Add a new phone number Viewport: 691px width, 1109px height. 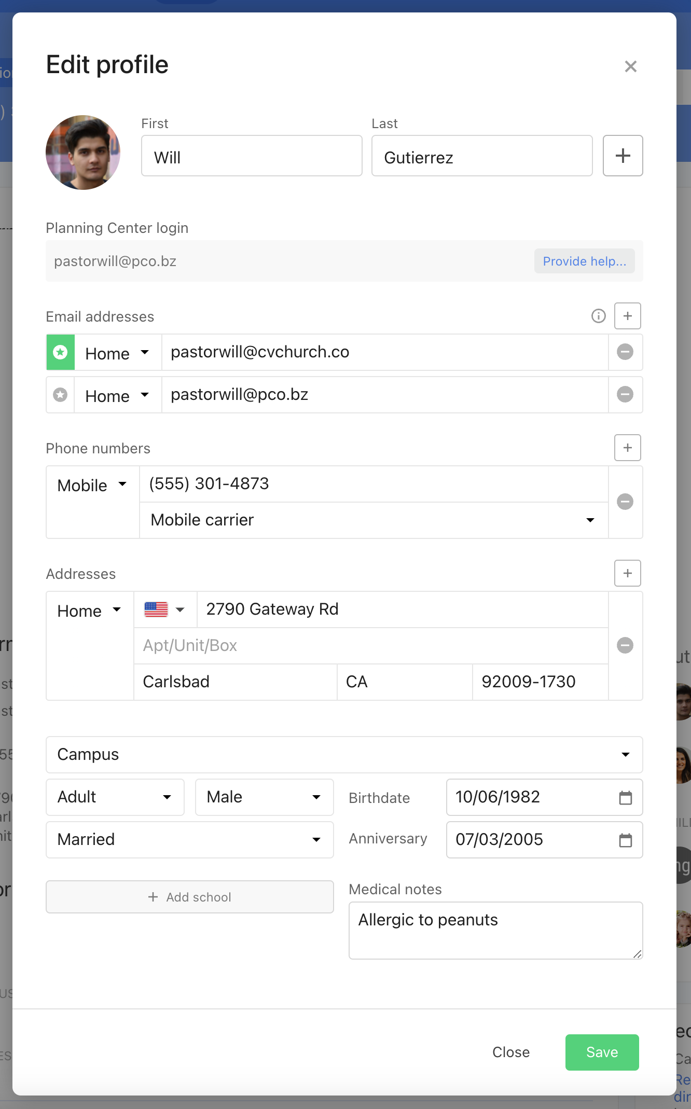(627, 448)
